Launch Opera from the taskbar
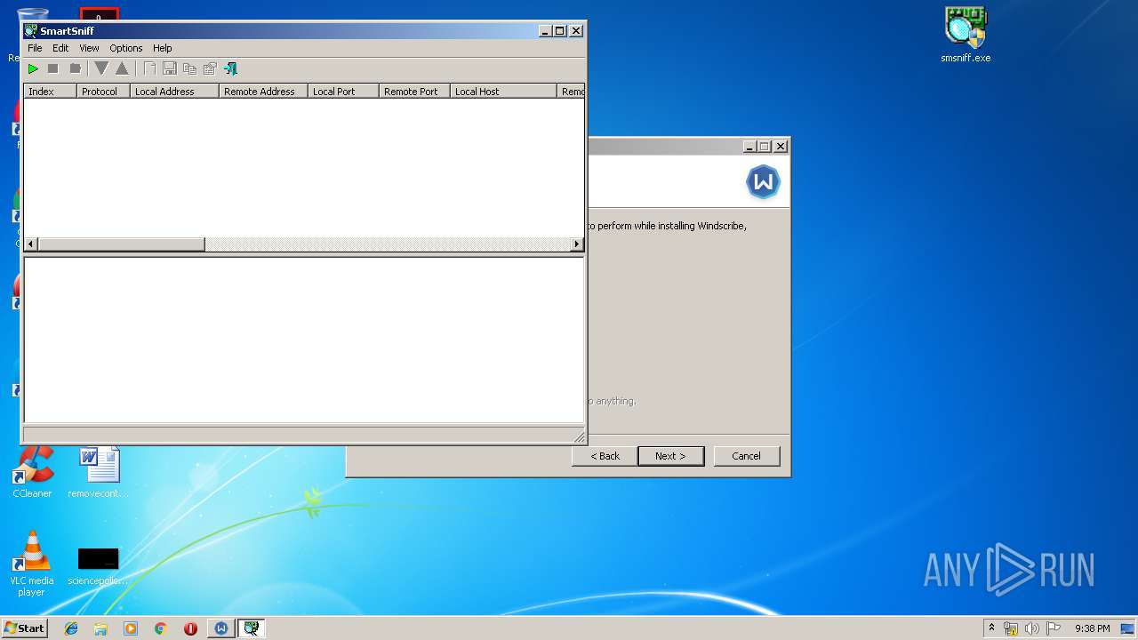 tap(190, 628)
